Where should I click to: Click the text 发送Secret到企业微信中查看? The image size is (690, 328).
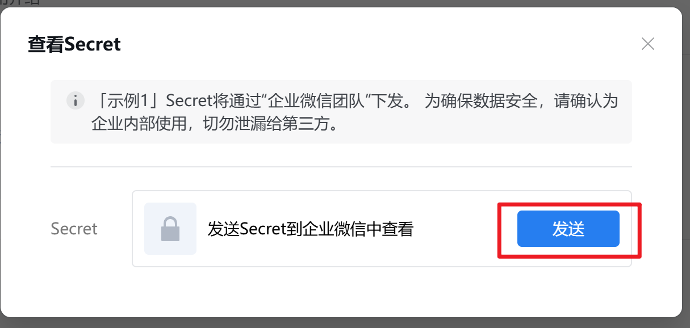pyautogui.click(x=311, y=229)
